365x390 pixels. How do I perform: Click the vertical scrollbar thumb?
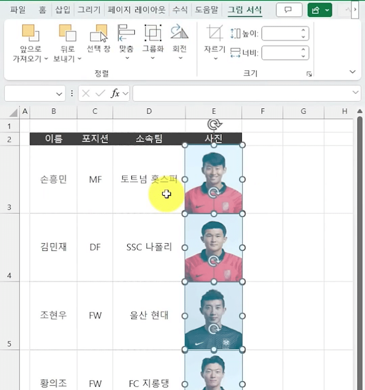click(360, 253)
